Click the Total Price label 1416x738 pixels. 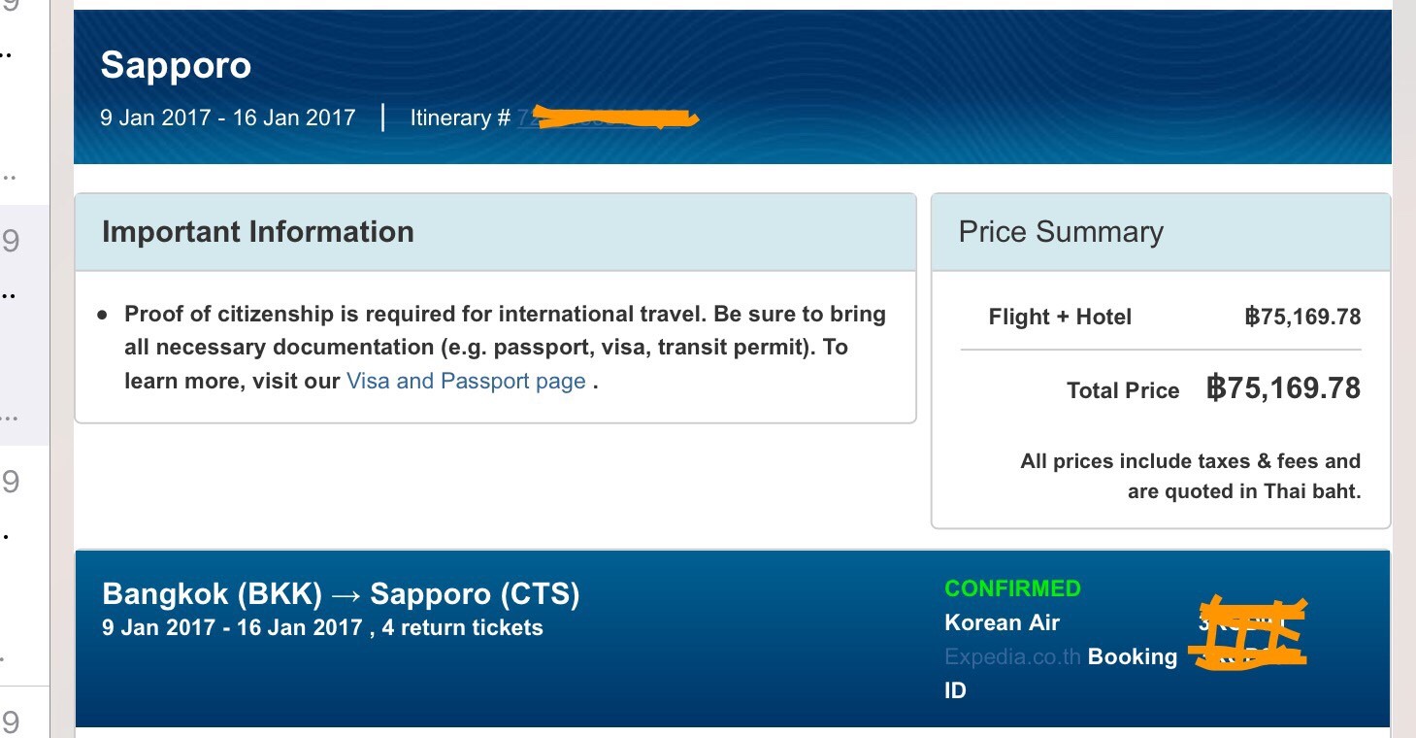pos(1123,390)
